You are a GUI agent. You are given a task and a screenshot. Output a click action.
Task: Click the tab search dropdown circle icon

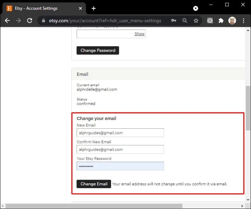[x=195, y=8]
